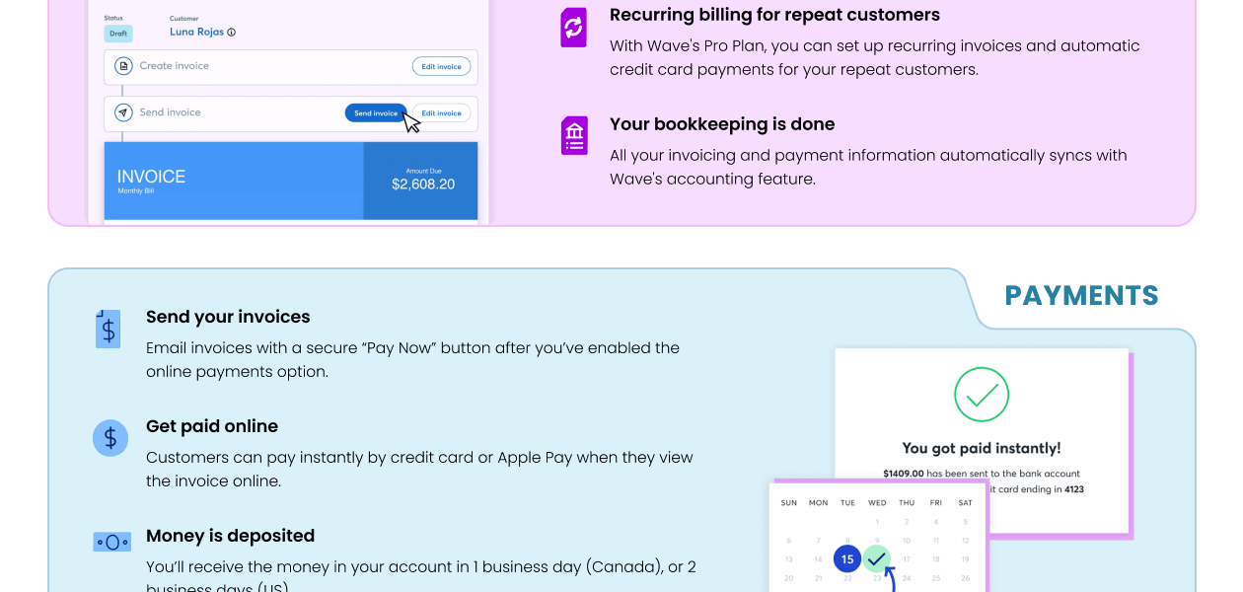Click the Money is deposited cash icon
The height and width of the screenshot is (592, 1243).
[x=111, y=542]
